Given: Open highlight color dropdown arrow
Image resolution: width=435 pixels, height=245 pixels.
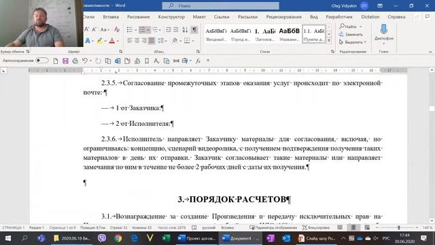Looking at the screenshot, I should (x=105, y=41).
